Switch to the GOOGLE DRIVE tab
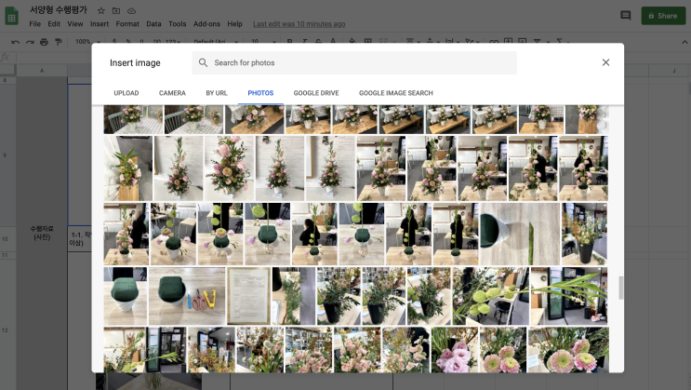691x390 pixels. (x=316, y=93)
